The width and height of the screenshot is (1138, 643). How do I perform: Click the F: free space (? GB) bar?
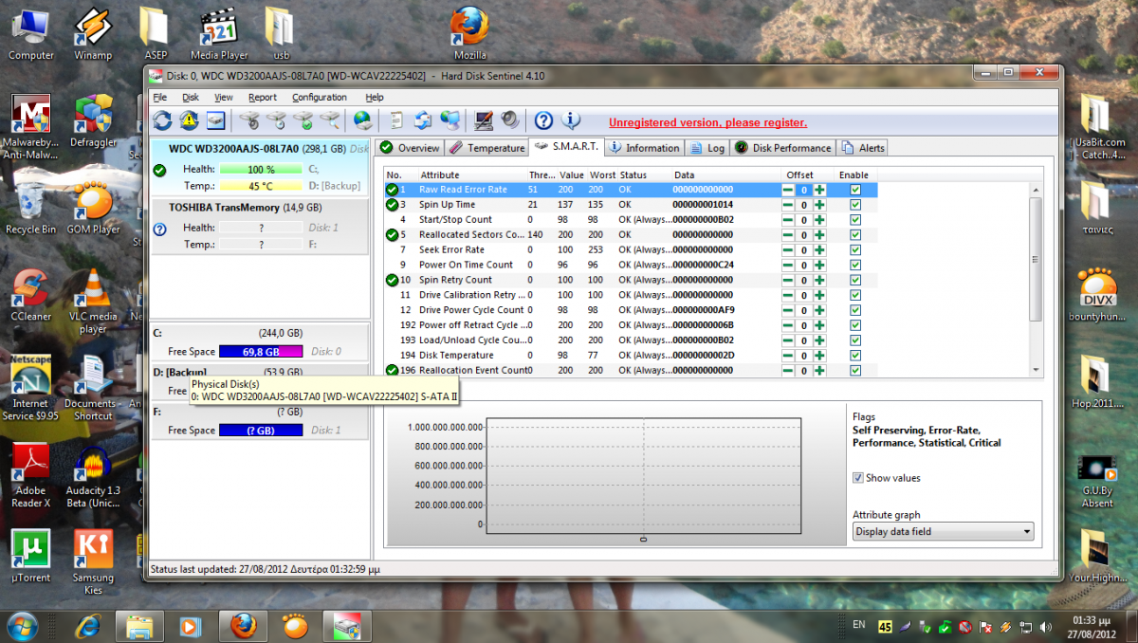pyautogui.click(x=261, y=431)
